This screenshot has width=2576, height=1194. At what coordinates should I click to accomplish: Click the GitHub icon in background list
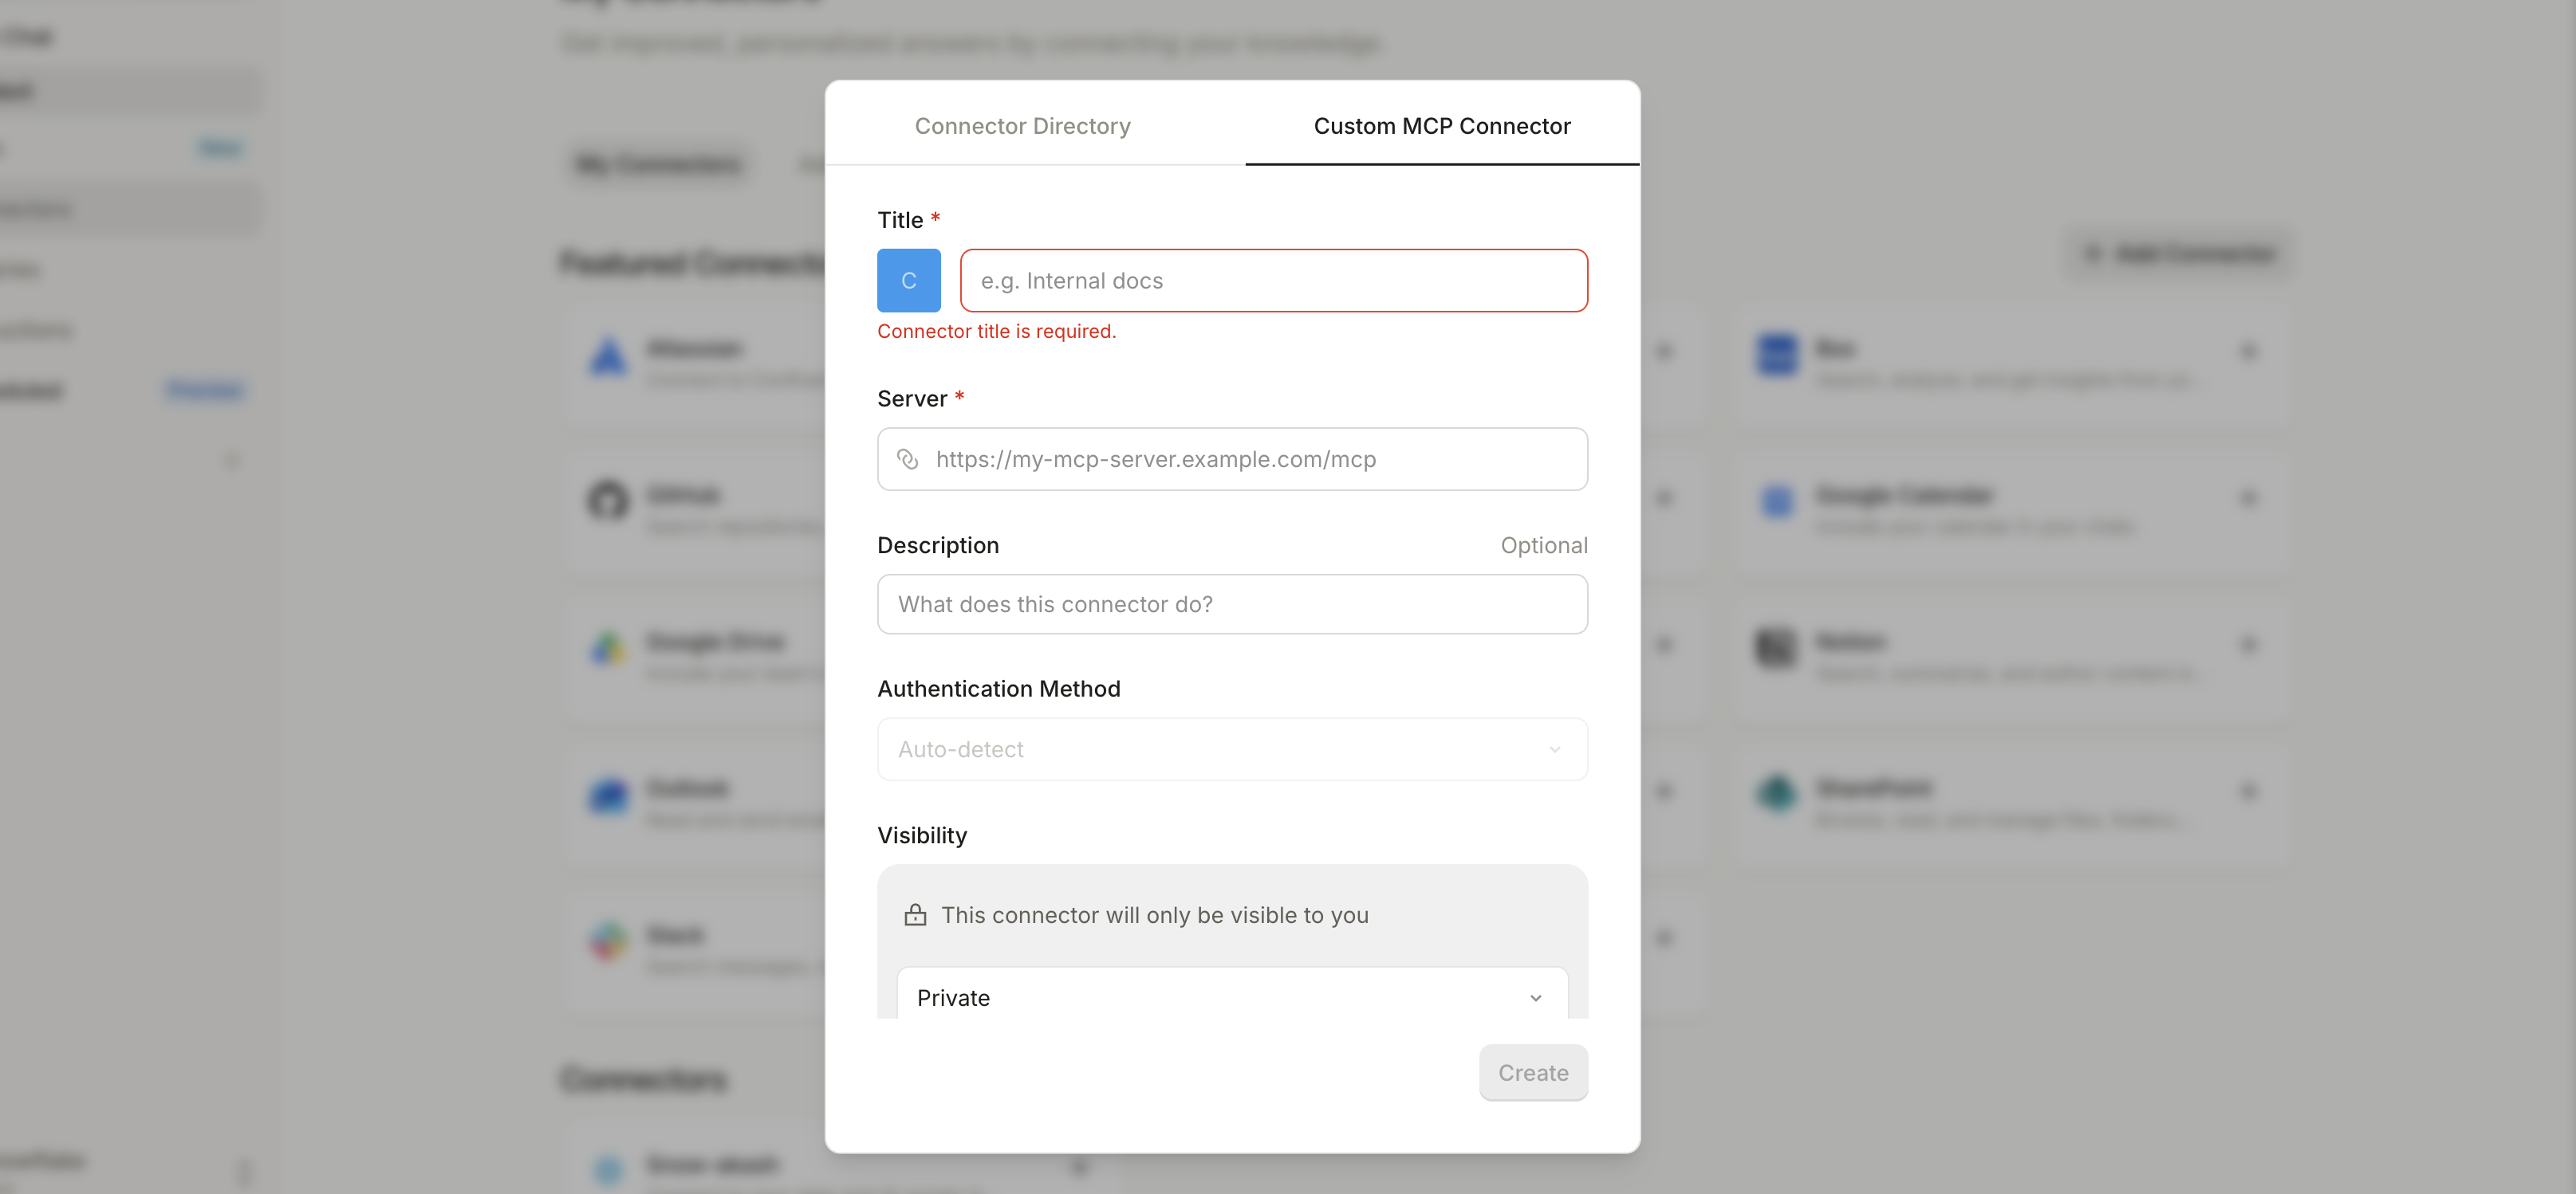tap(608, 500)
